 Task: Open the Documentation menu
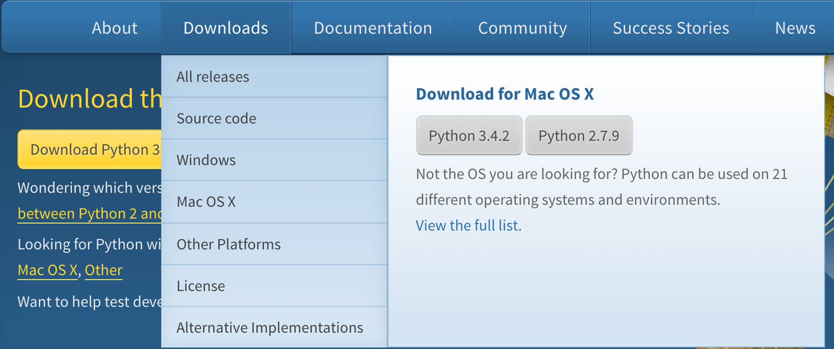tap(373, 28)
